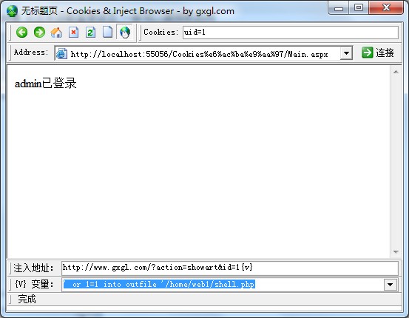409x318 pixels.
Task: Click the '完成' status bar text
Action: click(27, 299)
